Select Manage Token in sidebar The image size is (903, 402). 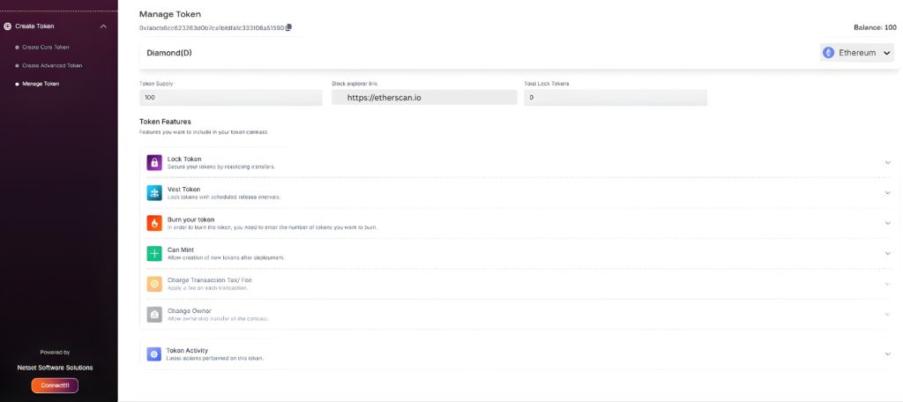(x=41, y=84)
